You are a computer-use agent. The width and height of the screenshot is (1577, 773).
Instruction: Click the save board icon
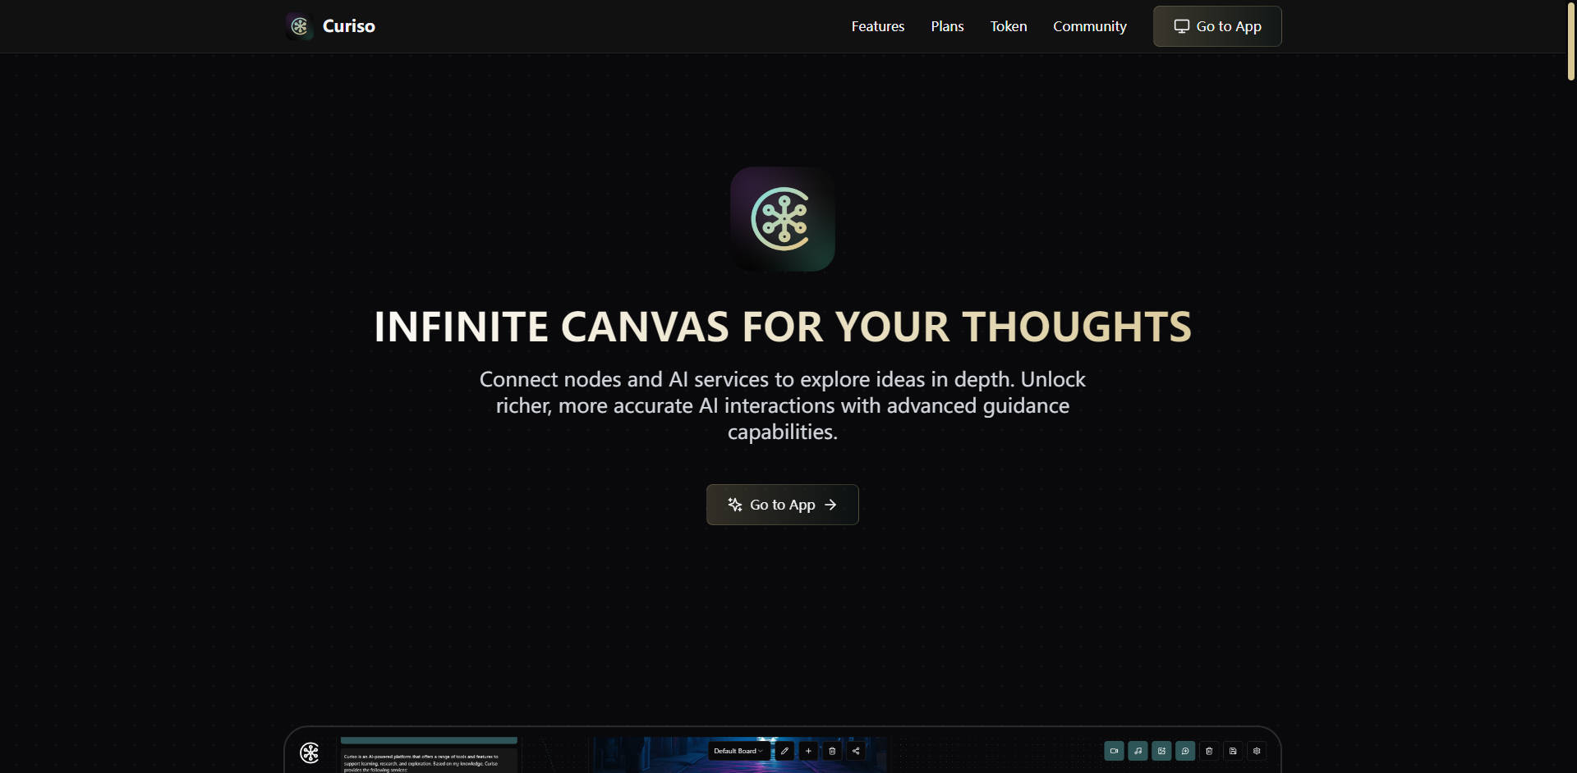click(x=1233, y=751)
